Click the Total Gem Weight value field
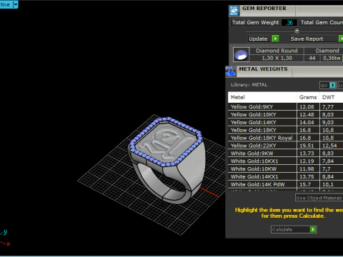 [x=289, y=23]
